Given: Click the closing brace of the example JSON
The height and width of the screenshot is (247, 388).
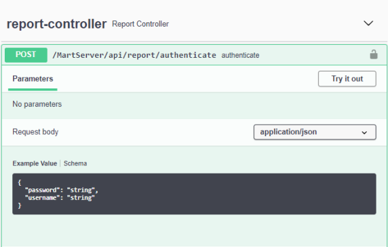Looking at the screenshot, I should tap(20, 205).
